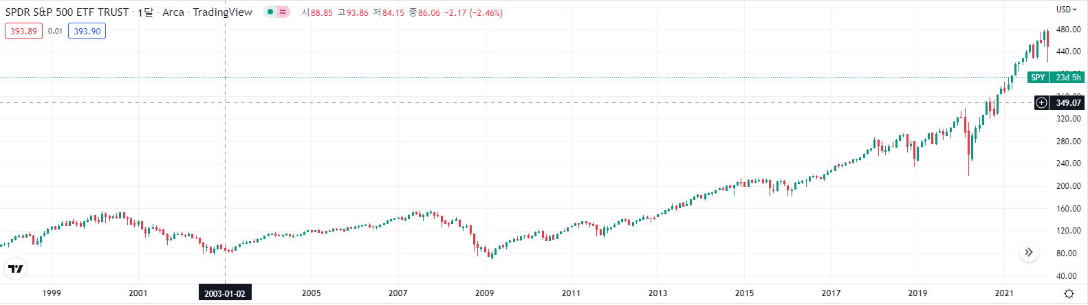Image resolution: width=1088 pixels, height=305 pixels.
Task: Click the 200.00 price scale label
Action: (x=1069, y=186)
